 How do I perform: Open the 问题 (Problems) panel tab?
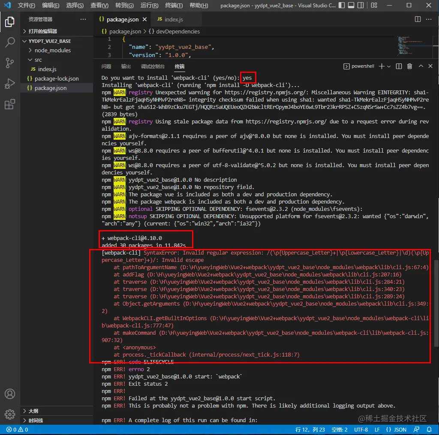(106, 66)
